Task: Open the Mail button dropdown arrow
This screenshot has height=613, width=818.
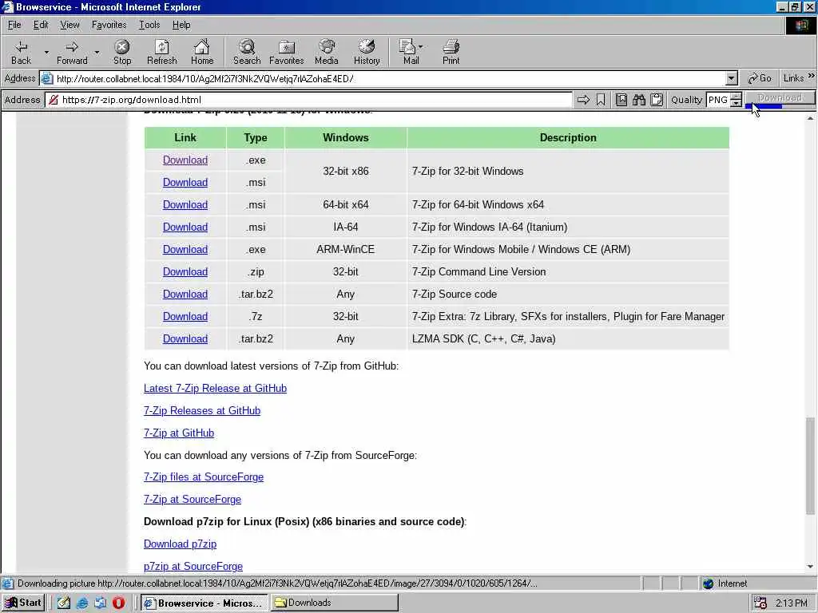Action: (x=420, y=47)
